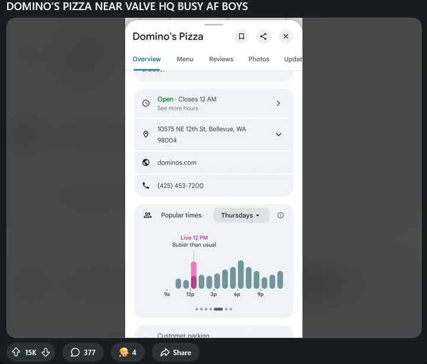427x364 pixels.
Task: Click the globe website icon
Action: pyautogui.click(x=146, y=162)
